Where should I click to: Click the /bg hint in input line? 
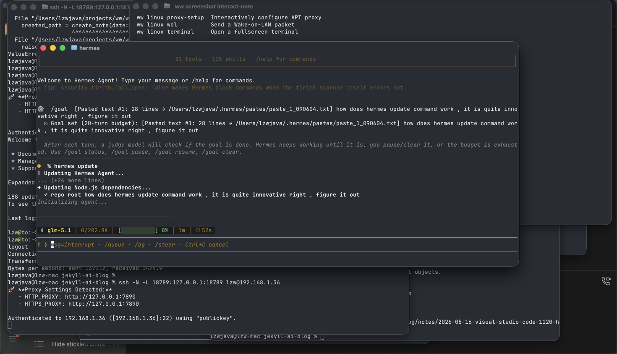(x=140, y=244)
